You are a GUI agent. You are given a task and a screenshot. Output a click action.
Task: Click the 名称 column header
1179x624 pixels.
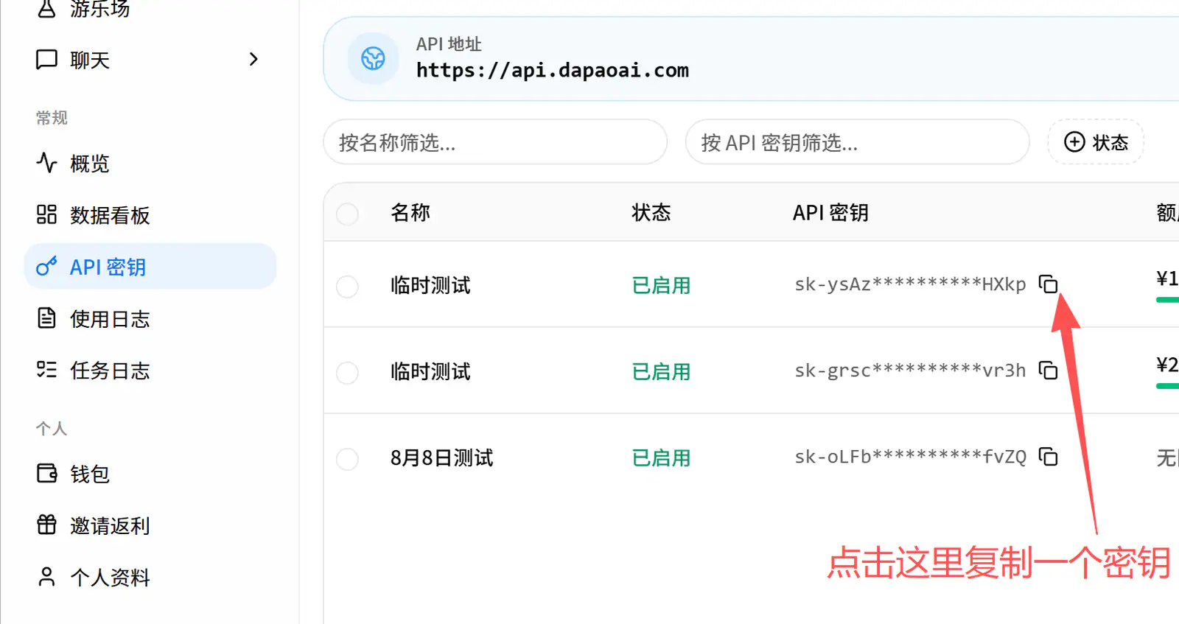click(410, 212)
